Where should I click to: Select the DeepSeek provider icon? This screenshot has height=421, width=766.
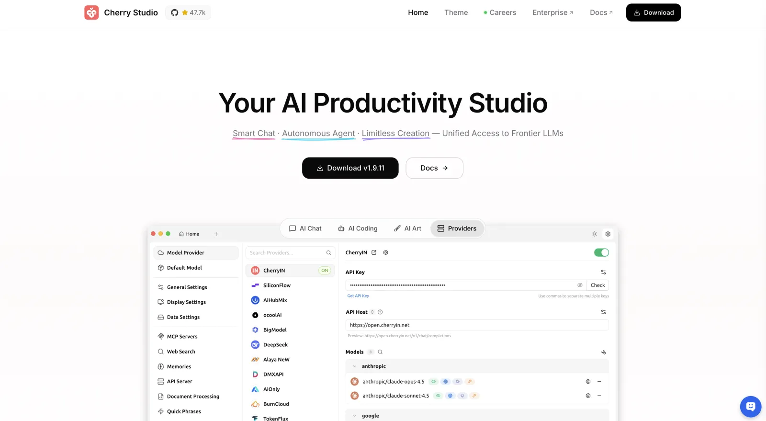pyautogui.click(x=255, y=345)
